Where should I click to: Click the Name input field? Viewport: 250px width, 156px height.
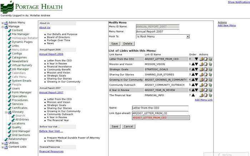(x=160, y=108)
